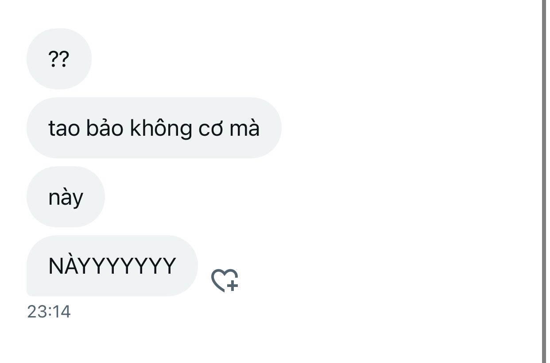The width and height of the screenshot is (550, 363).
Task: Click the 23:14 timestamp below messages
Action: 49,312
